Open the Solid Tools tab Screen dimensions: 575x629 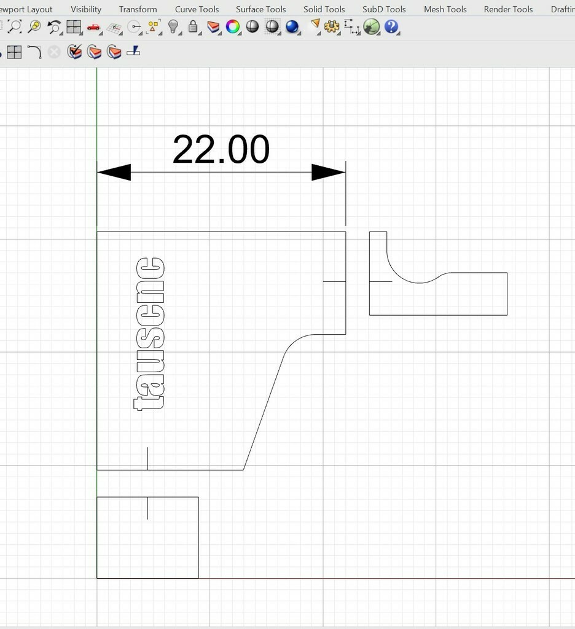324,9
